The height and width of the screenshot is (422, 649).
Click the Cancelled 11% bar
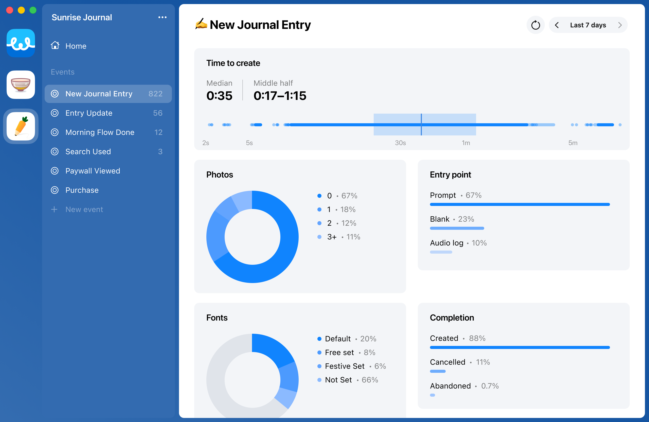coord(438,371)
